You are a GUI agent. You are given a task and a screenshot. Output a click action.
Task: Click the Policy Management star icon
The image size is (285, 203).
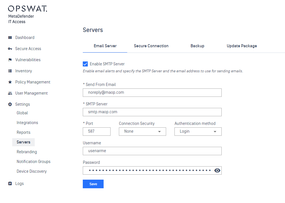[x=10, y=82]
